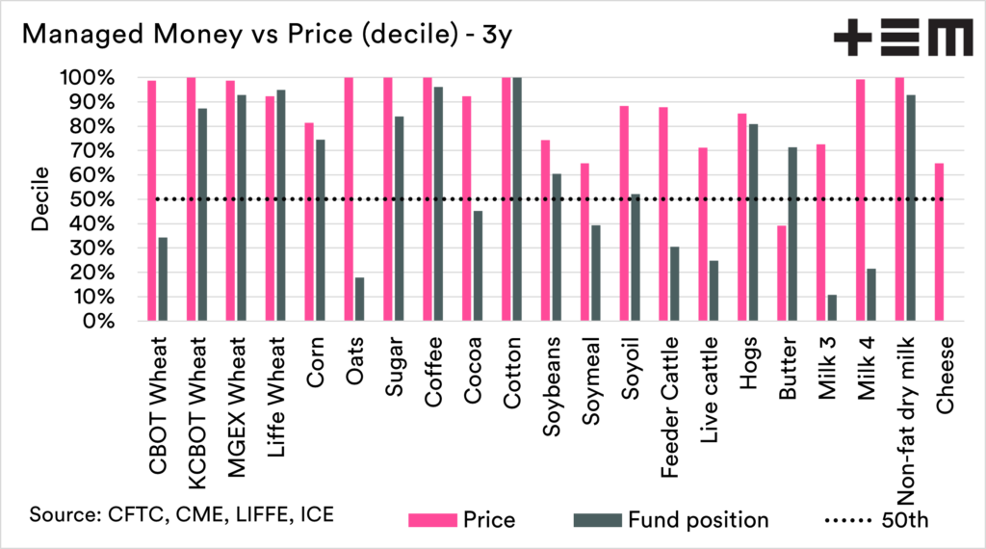Click the CFTC, CME, LIFFE, ICE source text
The height and width of the screenshot is (549, 986).
pos(182,514)
